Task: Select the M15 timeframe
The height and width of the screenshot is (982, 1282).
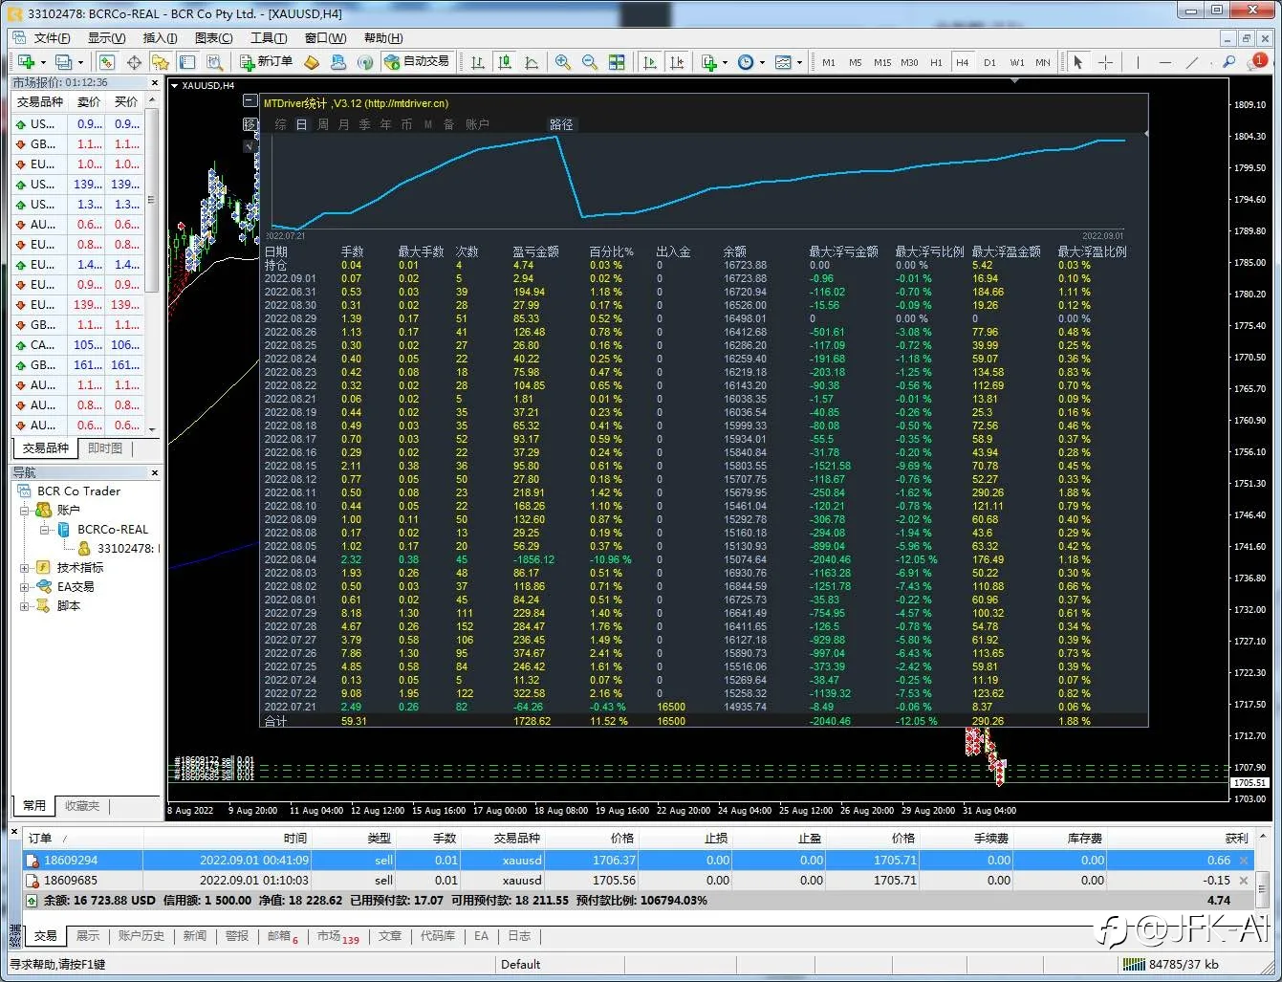Action: click(x=882, y=62)
